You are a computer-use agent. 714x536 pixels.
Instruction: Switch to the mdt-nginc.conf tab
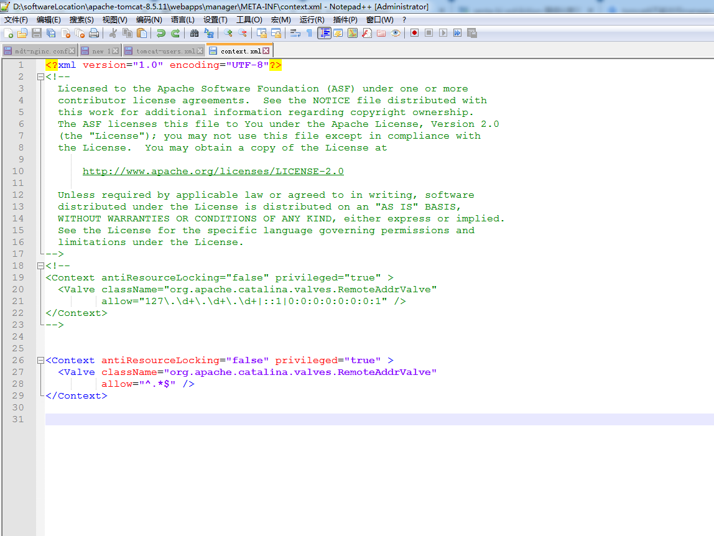pyautogui.click(x=39, y=51)
